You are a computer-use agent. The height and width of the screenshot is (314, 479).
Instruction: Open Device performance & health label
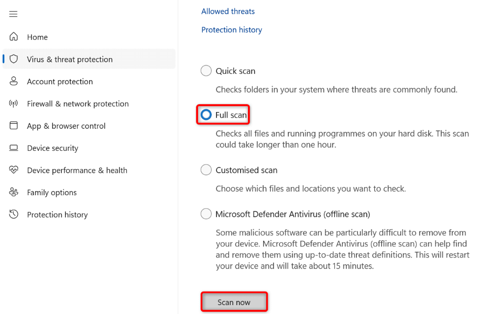click(77, 170)
